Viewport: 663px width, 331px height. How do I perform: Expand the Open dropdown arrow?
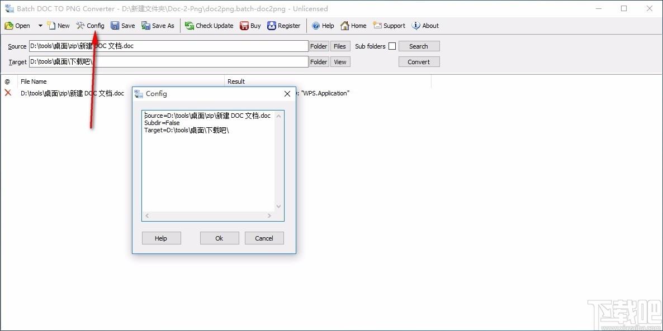tap(40, 26)
